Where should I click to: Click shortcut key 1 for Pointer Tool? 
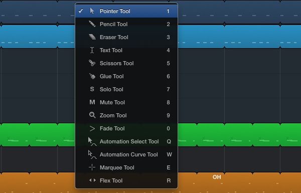(168, 11)
